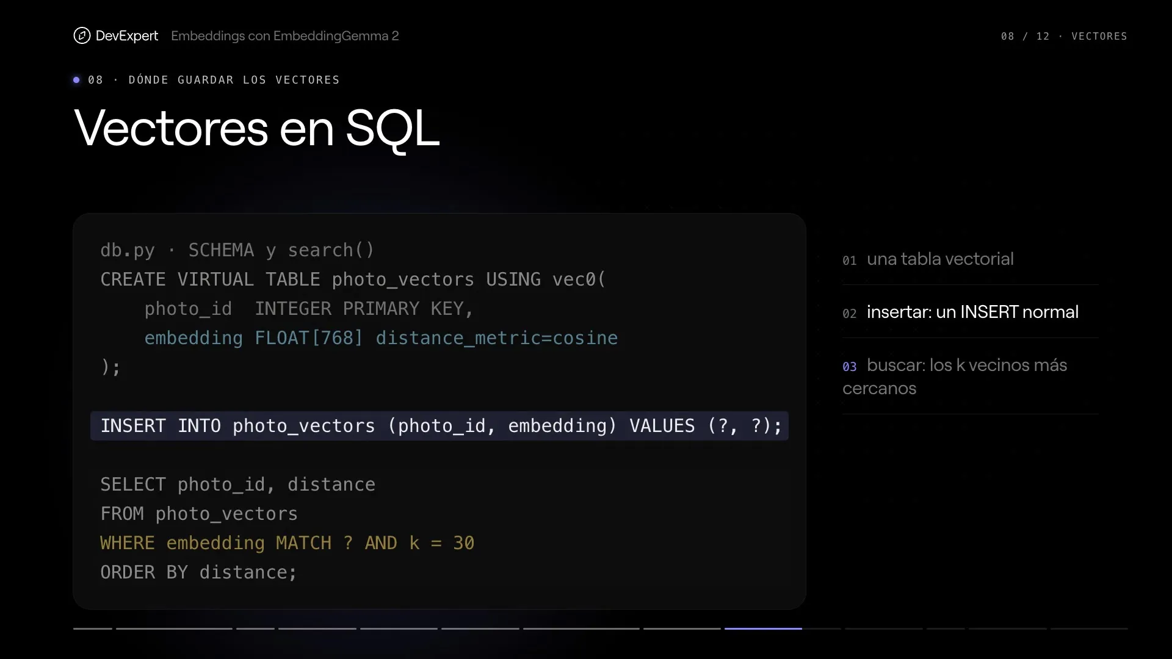Click the first progress bar segment

click(x=93, y=628)
